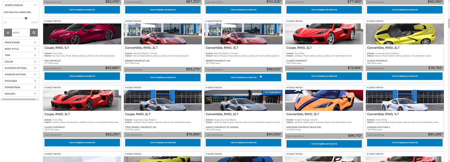Open eligibility details for $98,025 convertible
450x162 pixels.
243,77
